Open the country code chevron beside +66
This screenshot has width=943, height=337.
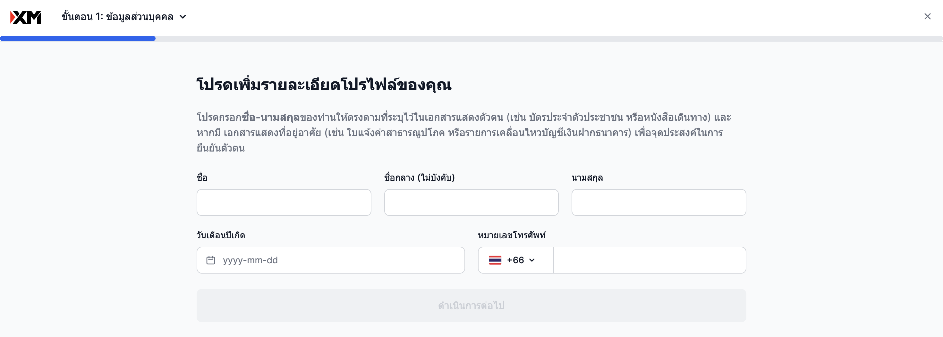(532, 260)
